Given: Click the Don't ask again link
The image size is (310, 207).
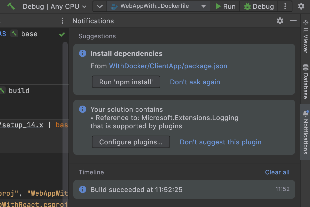Looking at the screenshot, I should pyautogui.click(x=195, y=82).
